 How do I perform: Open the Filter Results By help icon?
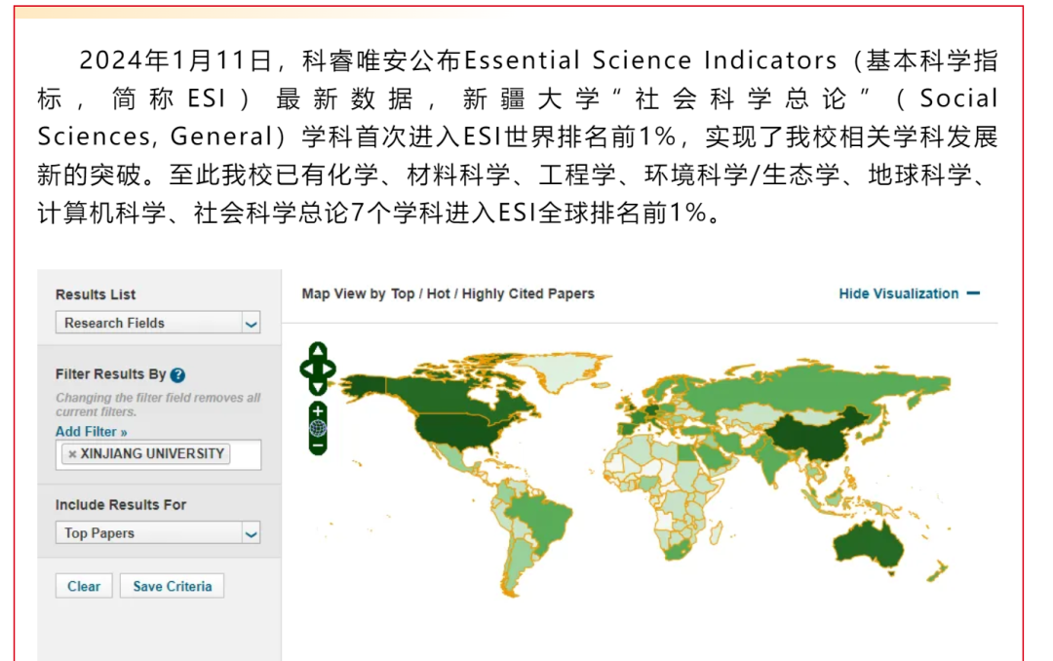(x=177, y=375)
